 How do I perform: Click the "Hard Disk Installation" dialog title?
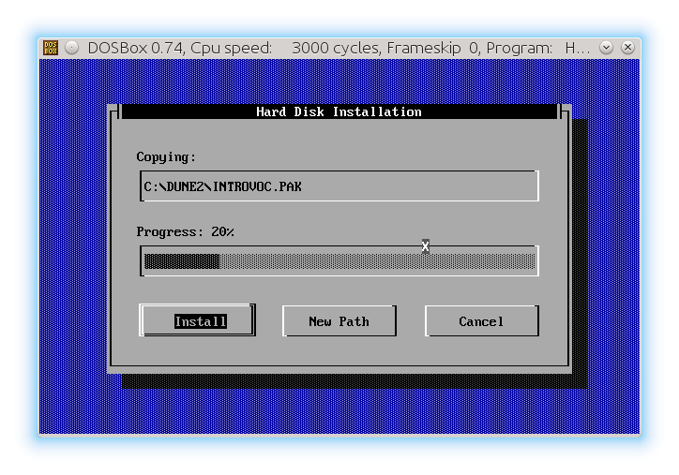coord(339,111)
